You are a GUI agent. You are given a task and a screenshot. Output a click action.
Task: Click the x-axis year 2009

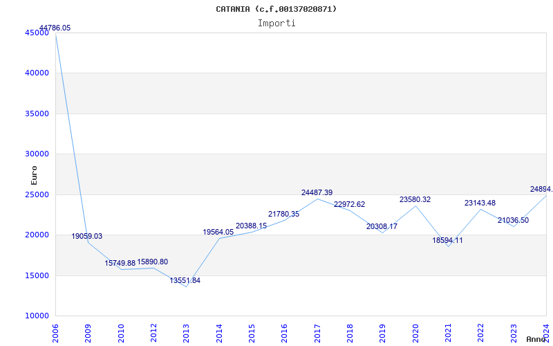point(88,333)
